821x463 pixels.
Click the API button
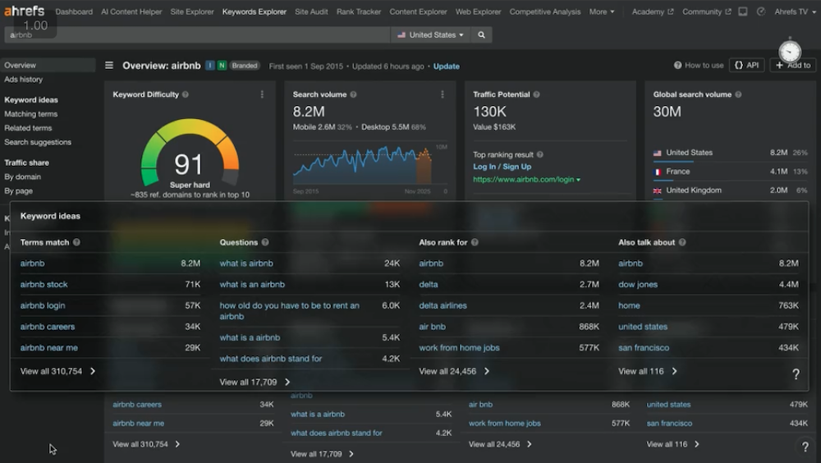746,66
